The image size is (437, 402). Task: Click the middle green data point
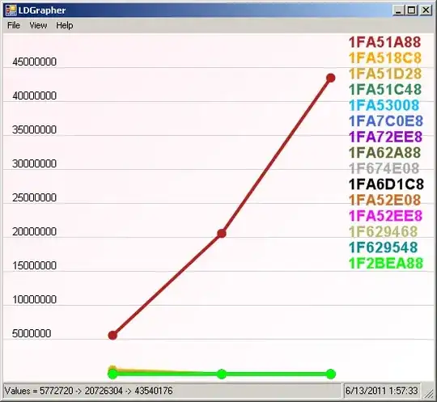pyautogui.click(x=222, y=374)
